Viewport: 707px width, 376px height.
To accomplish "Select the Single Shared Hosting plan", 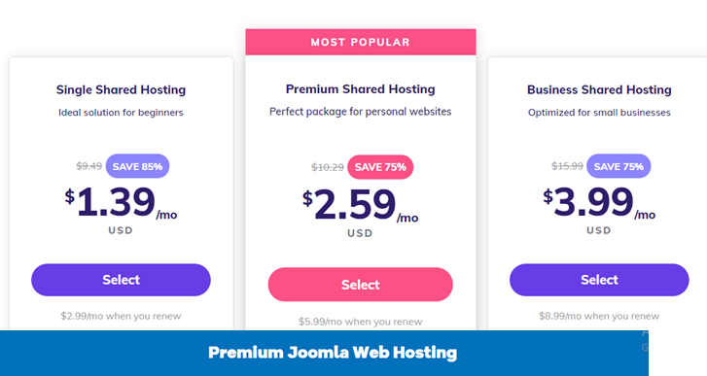I will point(121,280).
